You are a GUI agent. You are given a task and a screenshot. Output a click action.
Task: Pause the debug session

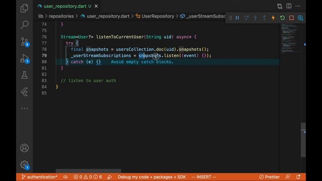[x=237, y=18]
